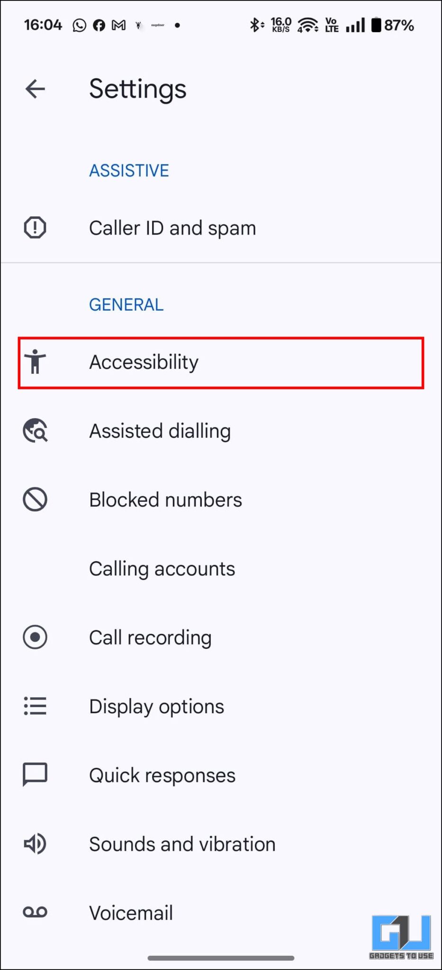
Task: View Blocked numbers
Action: pos(165,499)
